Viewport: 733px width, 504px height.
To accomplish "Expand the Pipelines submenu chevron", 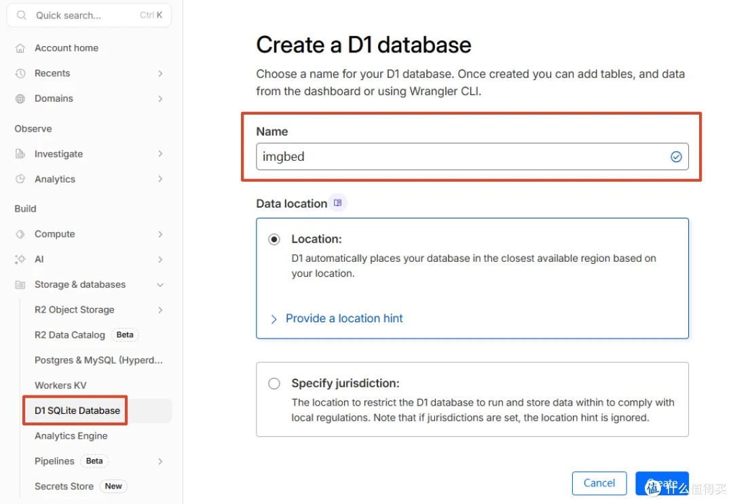I will pos(160,461).
